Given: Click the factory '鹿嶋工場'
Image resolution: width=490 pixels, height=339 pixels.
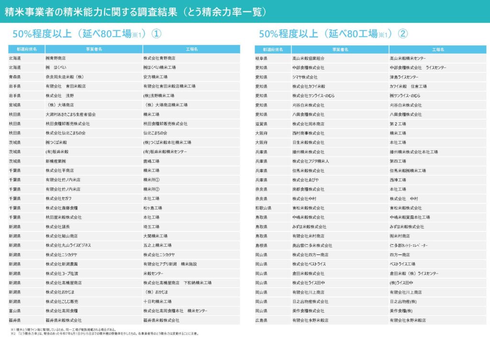Looking at the screenshot, I should point(151,161).
